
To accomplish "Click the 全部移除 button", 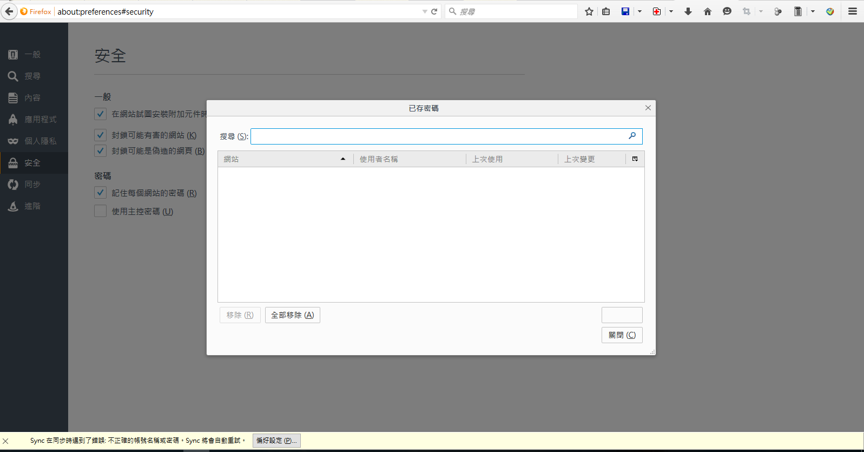I will 292,315.
